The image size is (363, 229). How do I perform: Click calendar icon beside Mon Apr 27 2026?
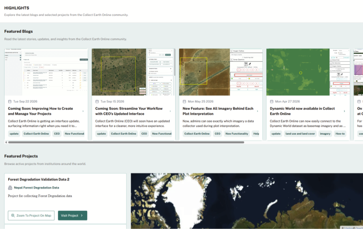coord(271,102)
